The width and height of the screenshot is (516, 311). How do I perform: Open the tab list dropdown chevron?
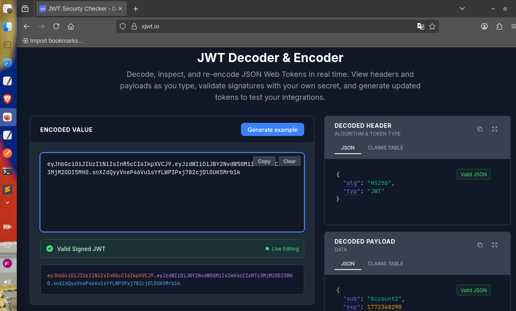(462, 9)
